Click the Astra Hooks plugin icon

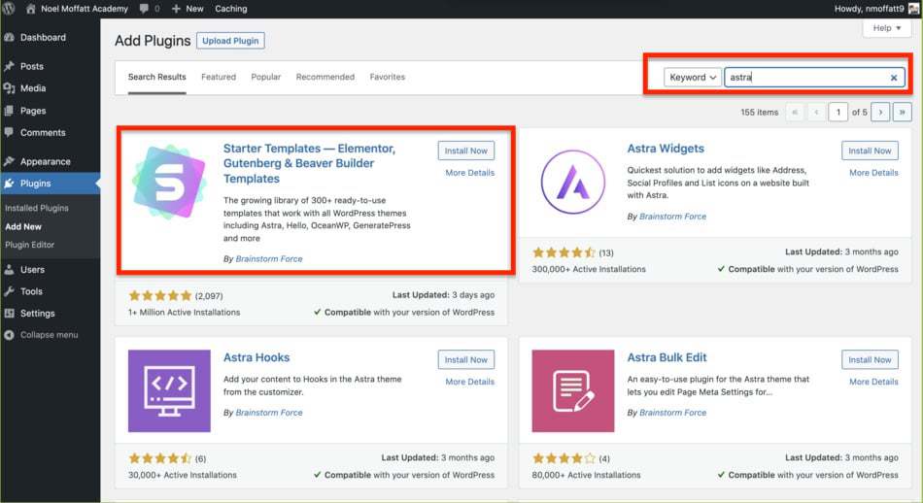[x=169, y=391]
